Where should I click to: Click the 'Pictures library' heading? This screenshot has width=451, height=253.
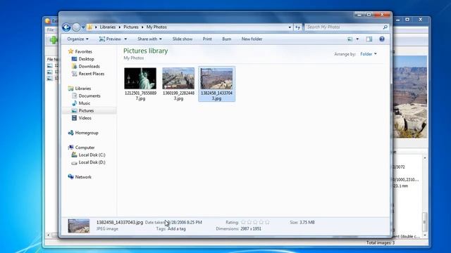(x=146, y=51)
